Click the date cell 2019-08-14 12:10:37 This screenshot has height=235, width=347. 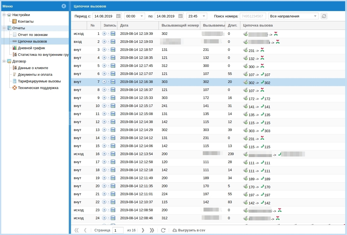(x=136, y=202)
